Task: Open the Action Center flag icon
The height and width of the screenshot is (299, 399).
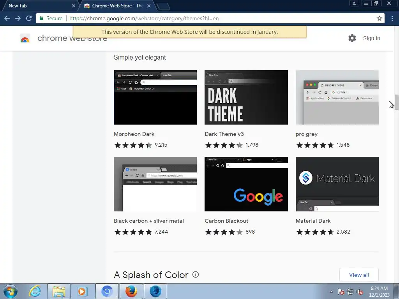Action: point(341,292)
